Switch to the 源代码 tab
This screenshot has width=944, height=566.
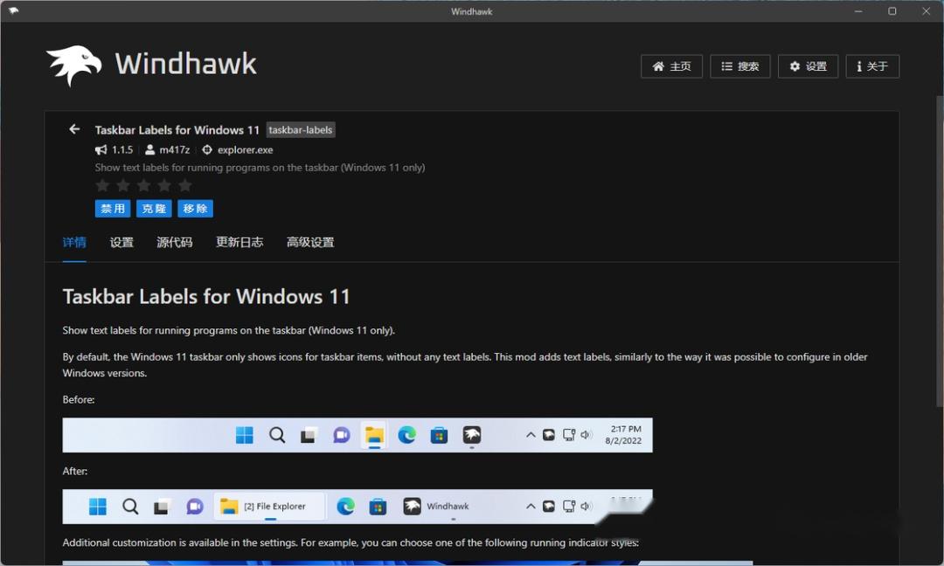tap(174, 242)
